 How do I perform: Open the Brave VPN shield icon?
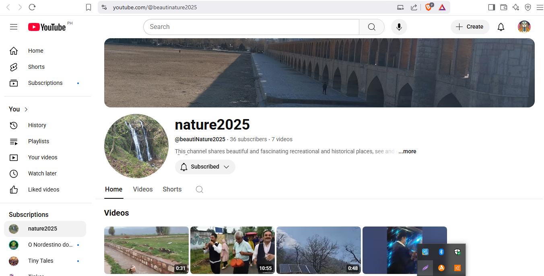coord(528,7)
